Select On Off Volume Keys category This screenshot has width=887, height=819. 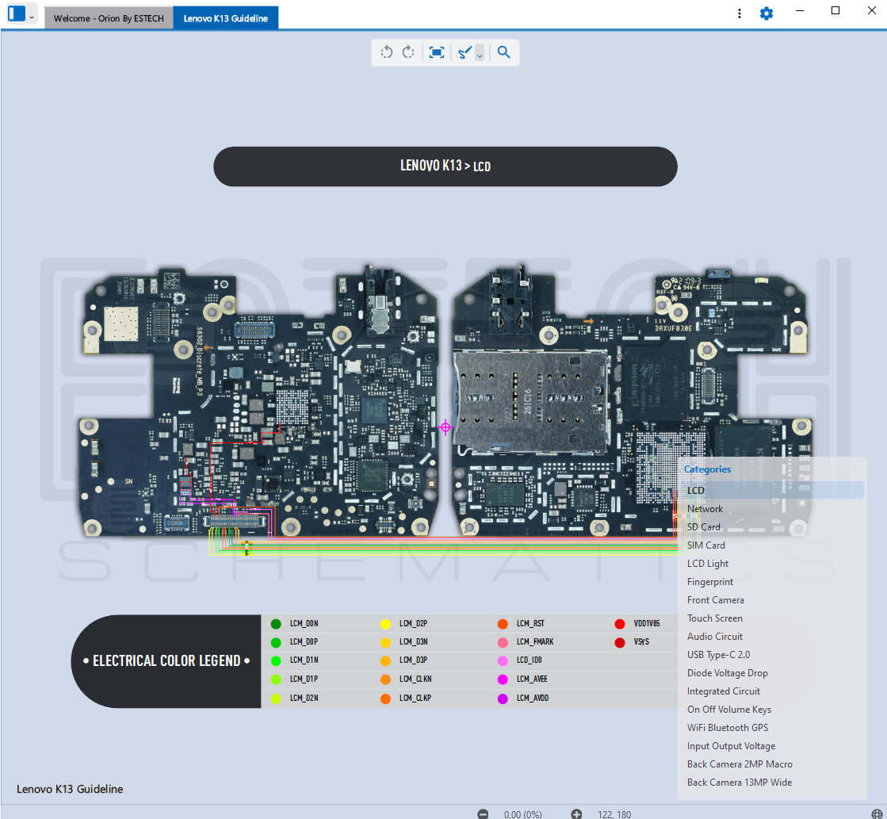click(772, 710)
